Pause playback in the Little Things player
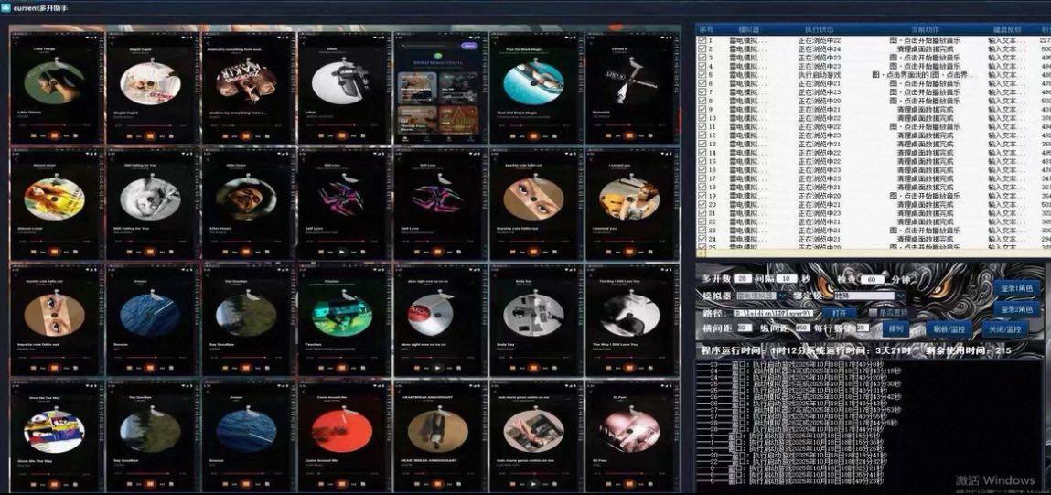Screen dimensions: 1051x495 click(53, 135)
